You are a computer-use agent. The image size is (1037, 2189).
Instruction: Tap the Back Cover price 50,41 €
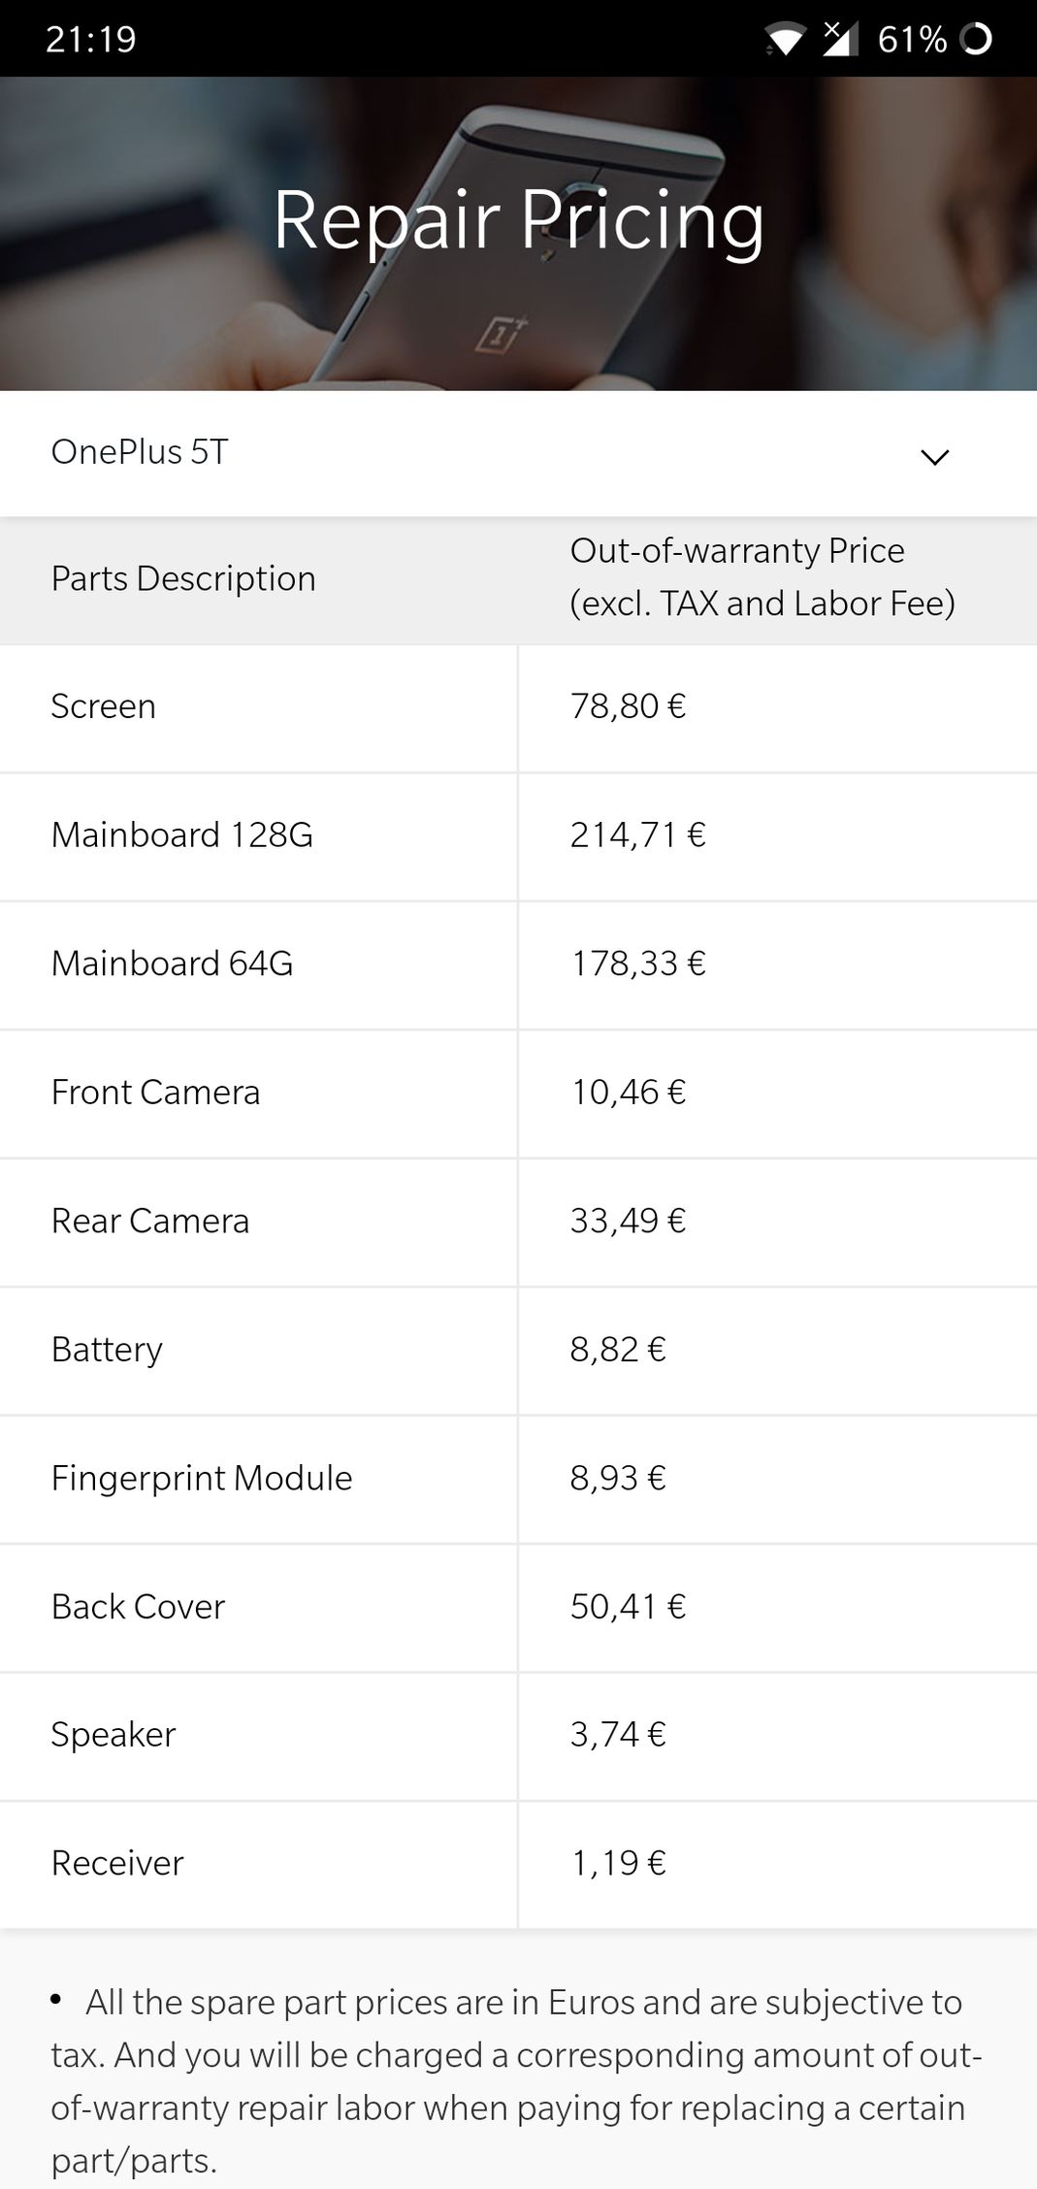628,1607
